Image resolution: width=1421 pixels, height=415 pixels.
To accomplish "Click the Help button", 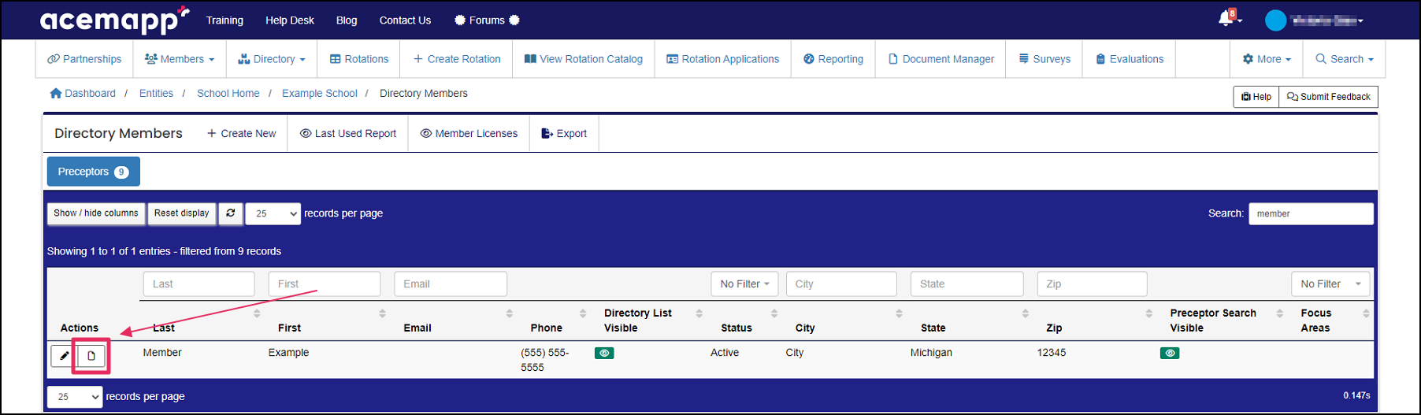I will pos(1256,97).
